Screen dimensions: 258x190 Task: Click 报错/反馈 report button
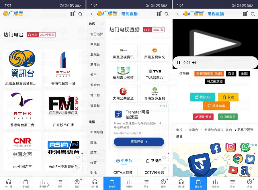(203, 117)
